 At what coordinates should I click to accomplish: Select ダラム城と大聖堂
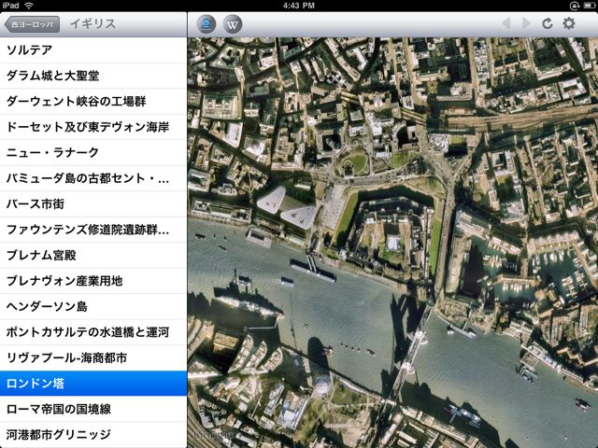pyautogui.click(x=93, y=76)
